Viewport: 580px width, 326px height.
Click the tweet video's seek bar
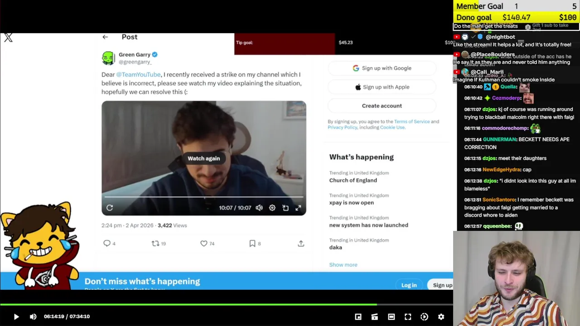203,197
